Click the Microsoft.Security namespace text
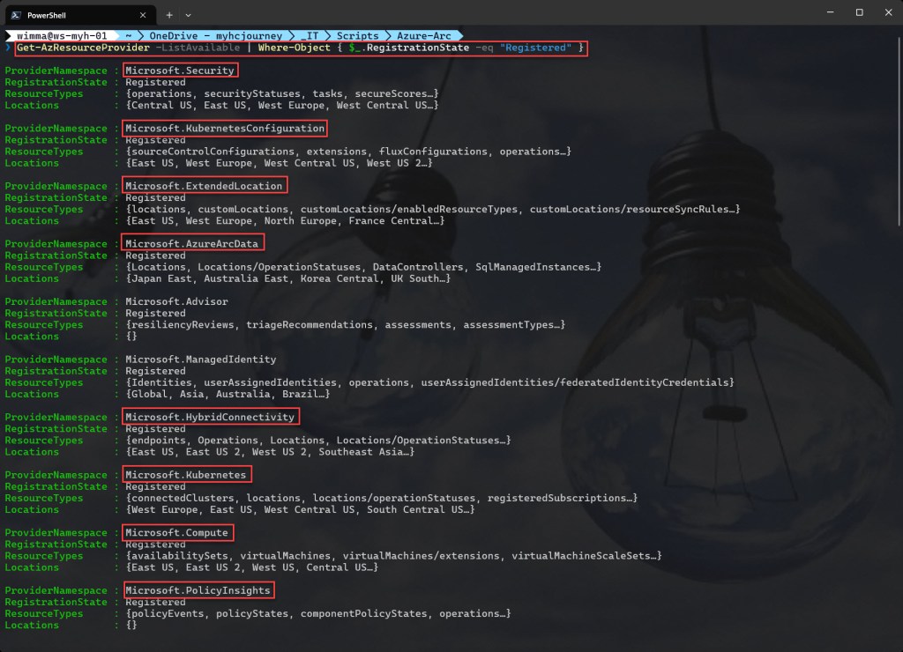Image resolution: width=903 pixels, height=652 pixels. [x=179, y=70]
